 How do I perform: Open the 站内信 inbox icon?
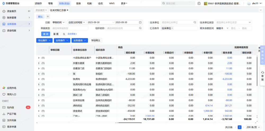(x=4, y=107)
